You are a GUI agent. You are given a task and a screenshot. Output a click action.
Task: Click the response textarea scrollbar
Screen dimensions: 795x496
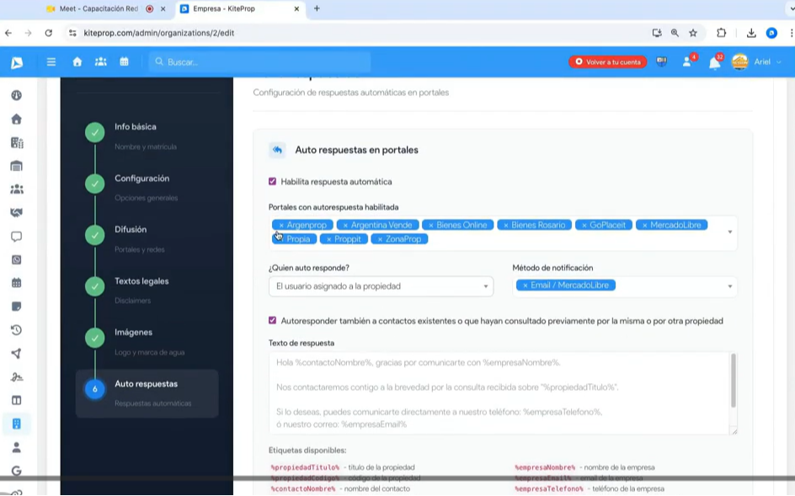tap(734, 381)
